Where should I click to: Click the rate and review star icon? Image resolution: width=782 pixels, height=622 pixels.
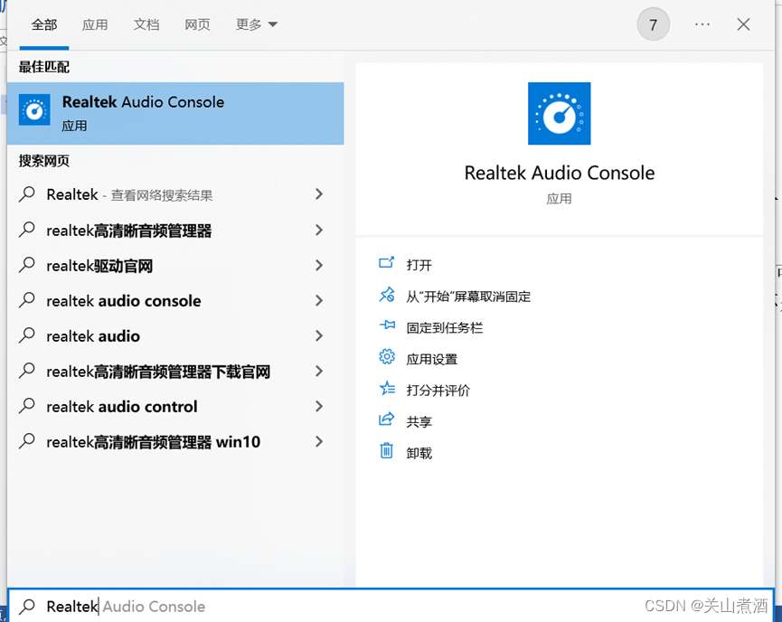pyautogui.click(x=387, y=389)
